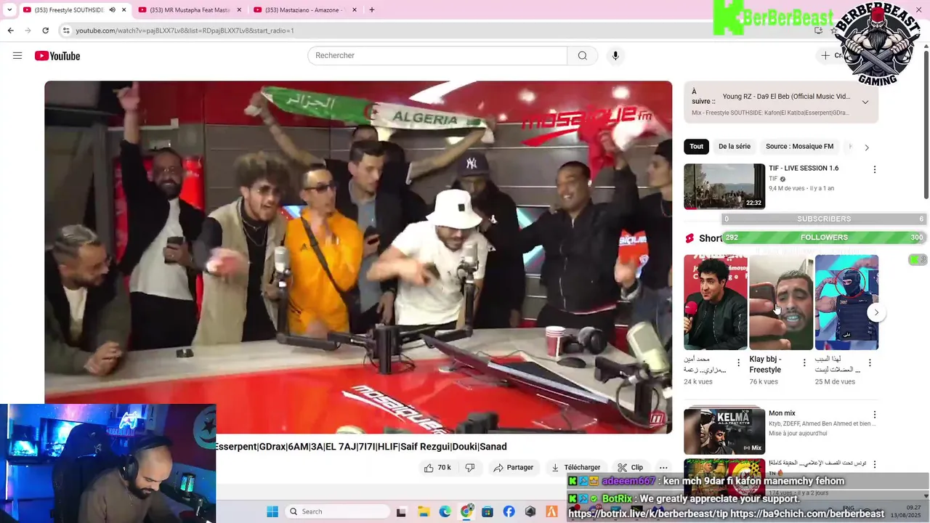Create a Clip of the video

point(631,468)
